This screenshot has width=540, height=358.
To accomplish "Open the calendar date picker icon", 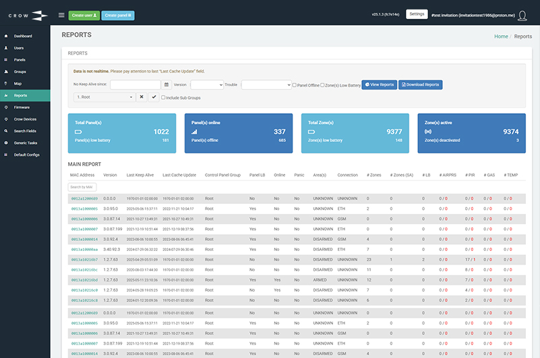I will pyautogui.click(x=166, y=85).
